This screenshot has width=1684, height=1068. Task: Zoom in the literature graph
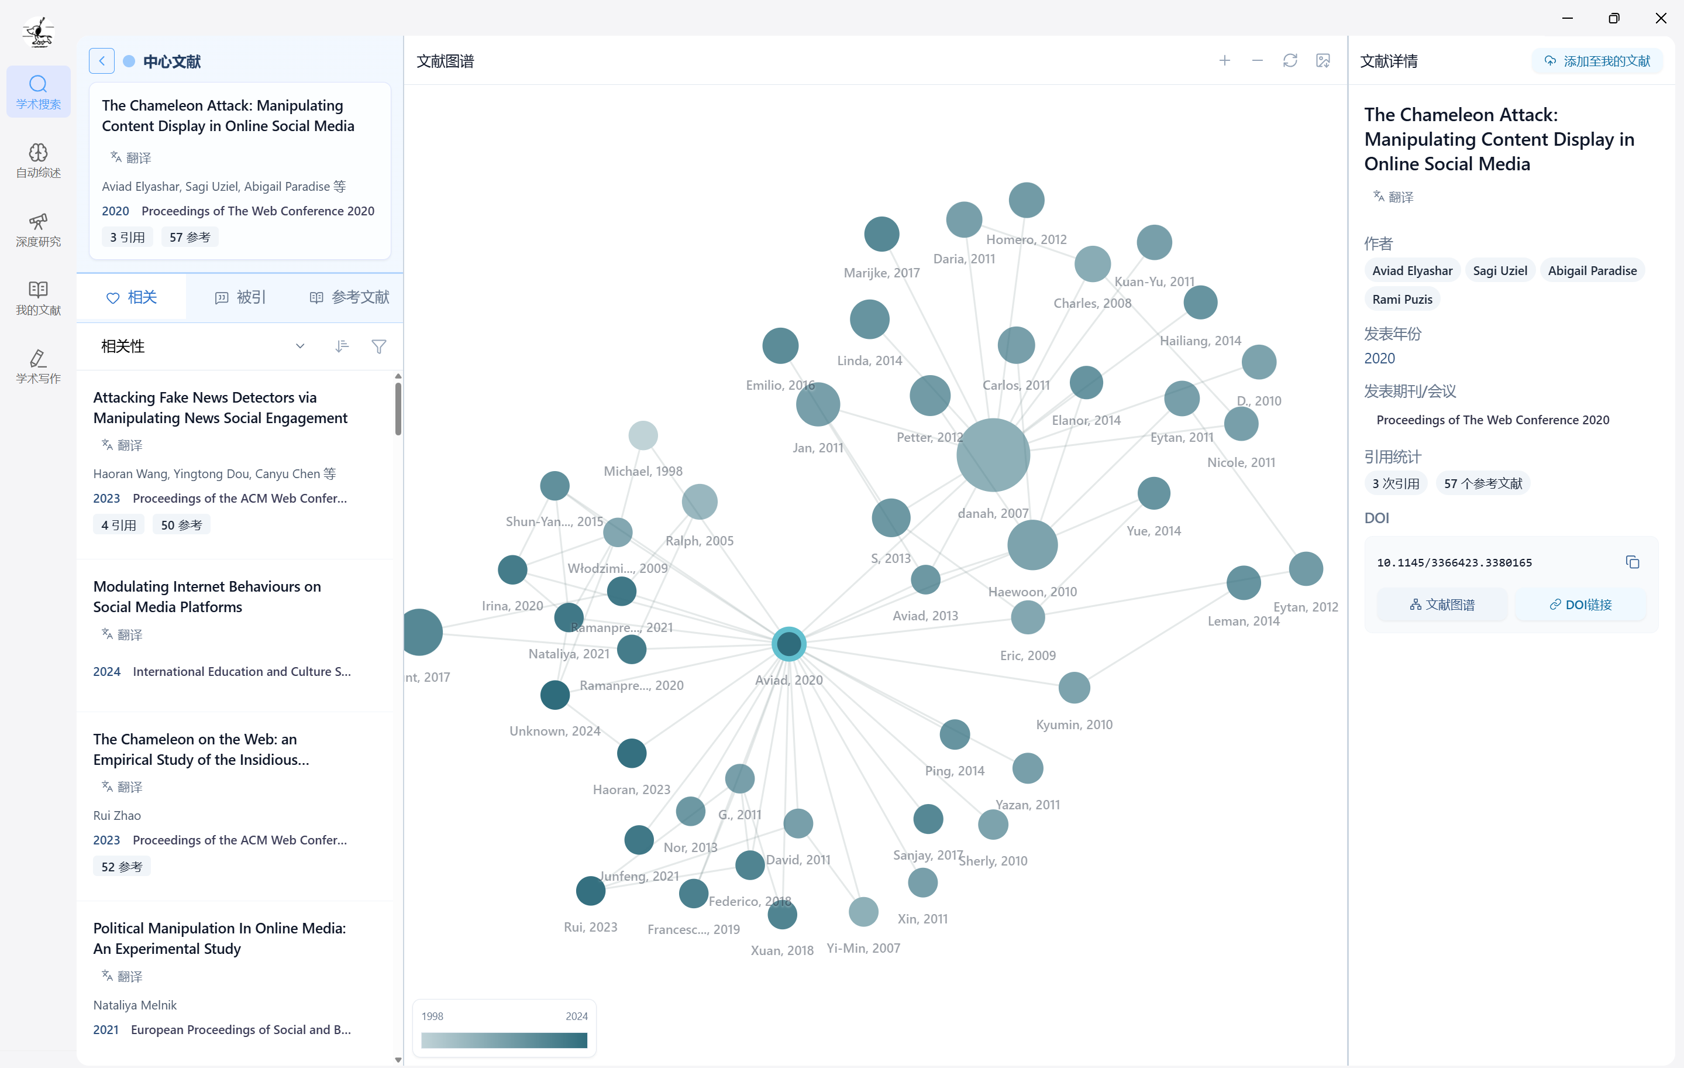coord(1224,61)
